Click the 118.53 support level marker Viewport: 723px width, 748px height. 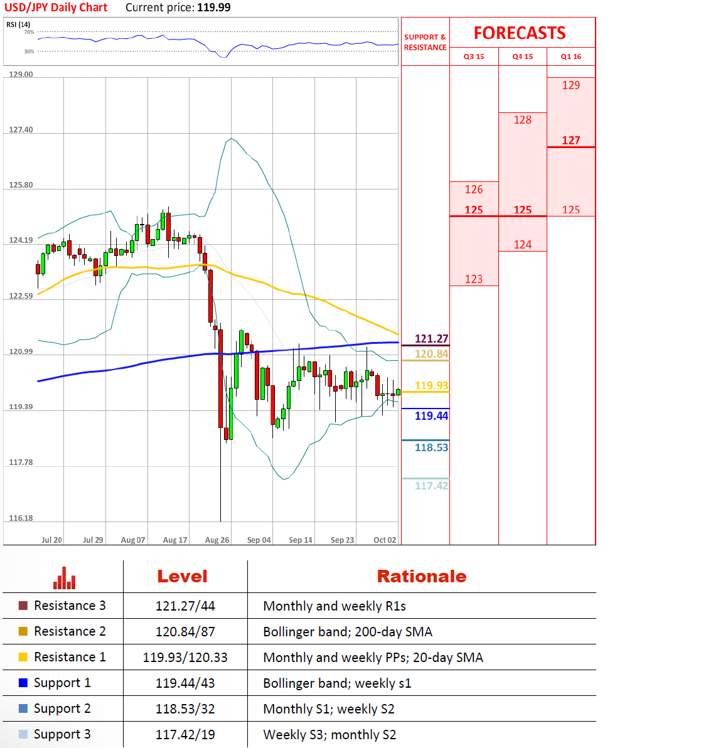pyautogui.click(x=431, y=447)
